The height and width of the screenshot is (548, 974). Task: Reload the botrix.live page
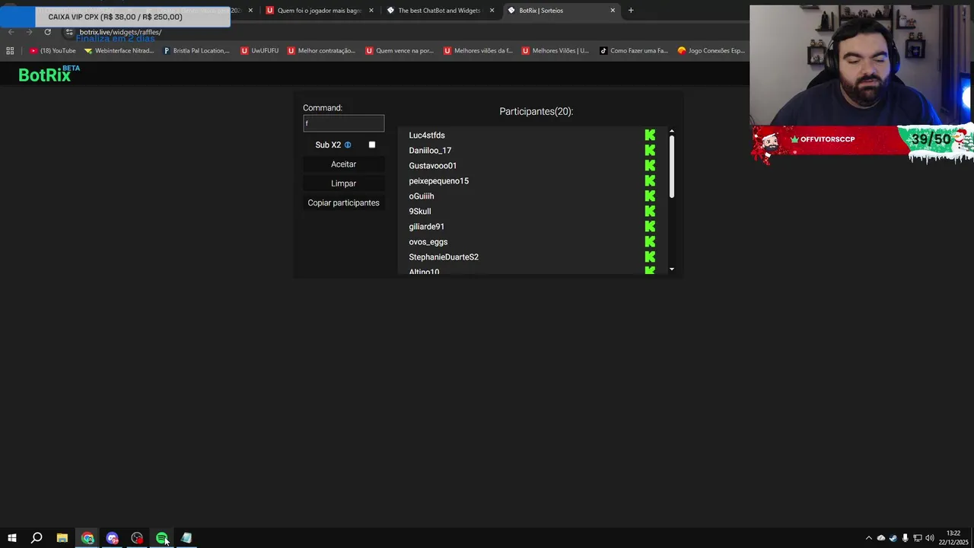[47, 32]
